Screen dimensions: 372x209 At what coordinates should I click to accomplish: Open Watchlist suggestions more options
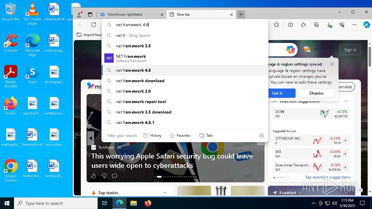(x=346, y=101)
